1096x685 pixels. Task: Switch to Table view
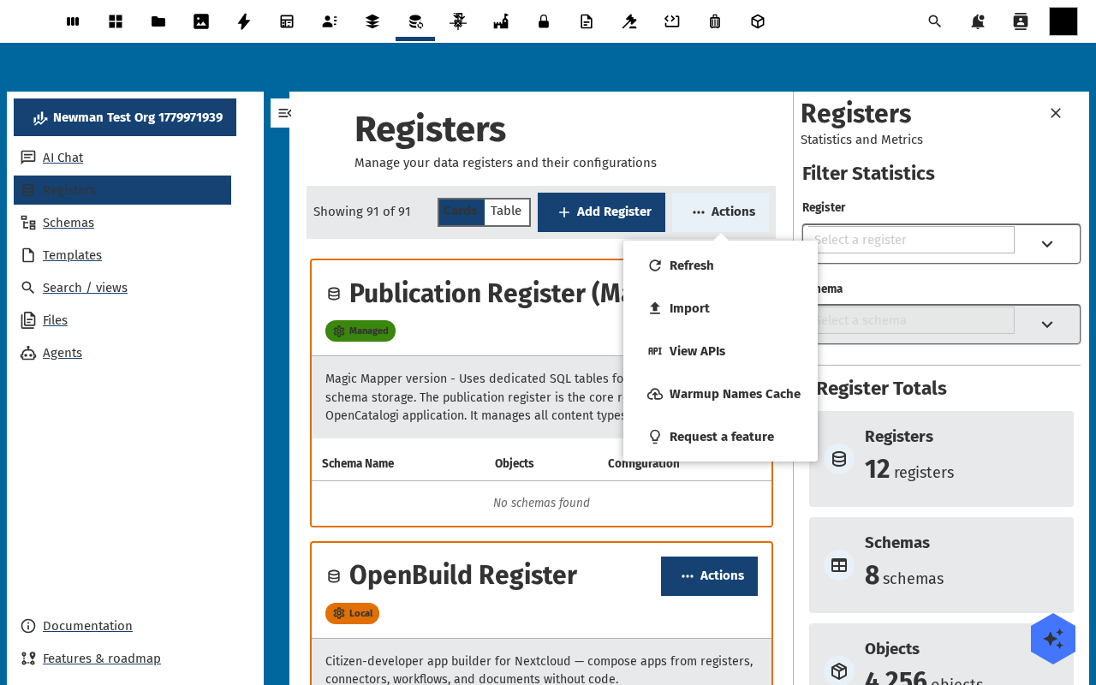(x=506, y=211)
